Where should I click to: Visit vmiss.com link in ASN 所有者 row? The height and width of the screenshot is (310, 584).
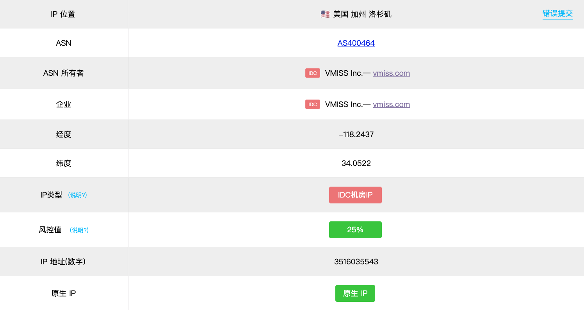coord(391,73)
